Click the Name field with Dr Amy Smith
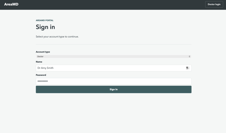The height and width of the screenshot is (133, 226). point(114,68)
